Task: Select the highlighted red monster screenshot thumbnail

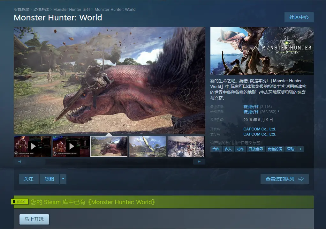Action: tap(109, 146)
